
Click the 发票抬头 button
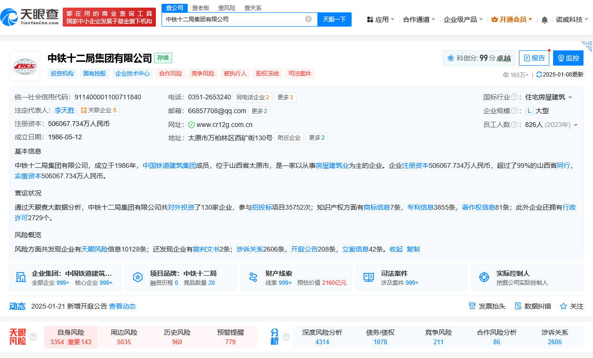(487, 306)
